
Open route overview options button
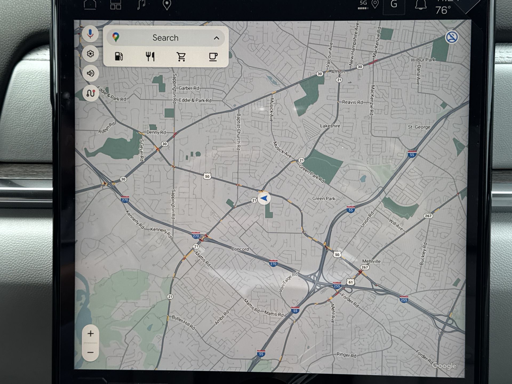[x=90, y=93]
